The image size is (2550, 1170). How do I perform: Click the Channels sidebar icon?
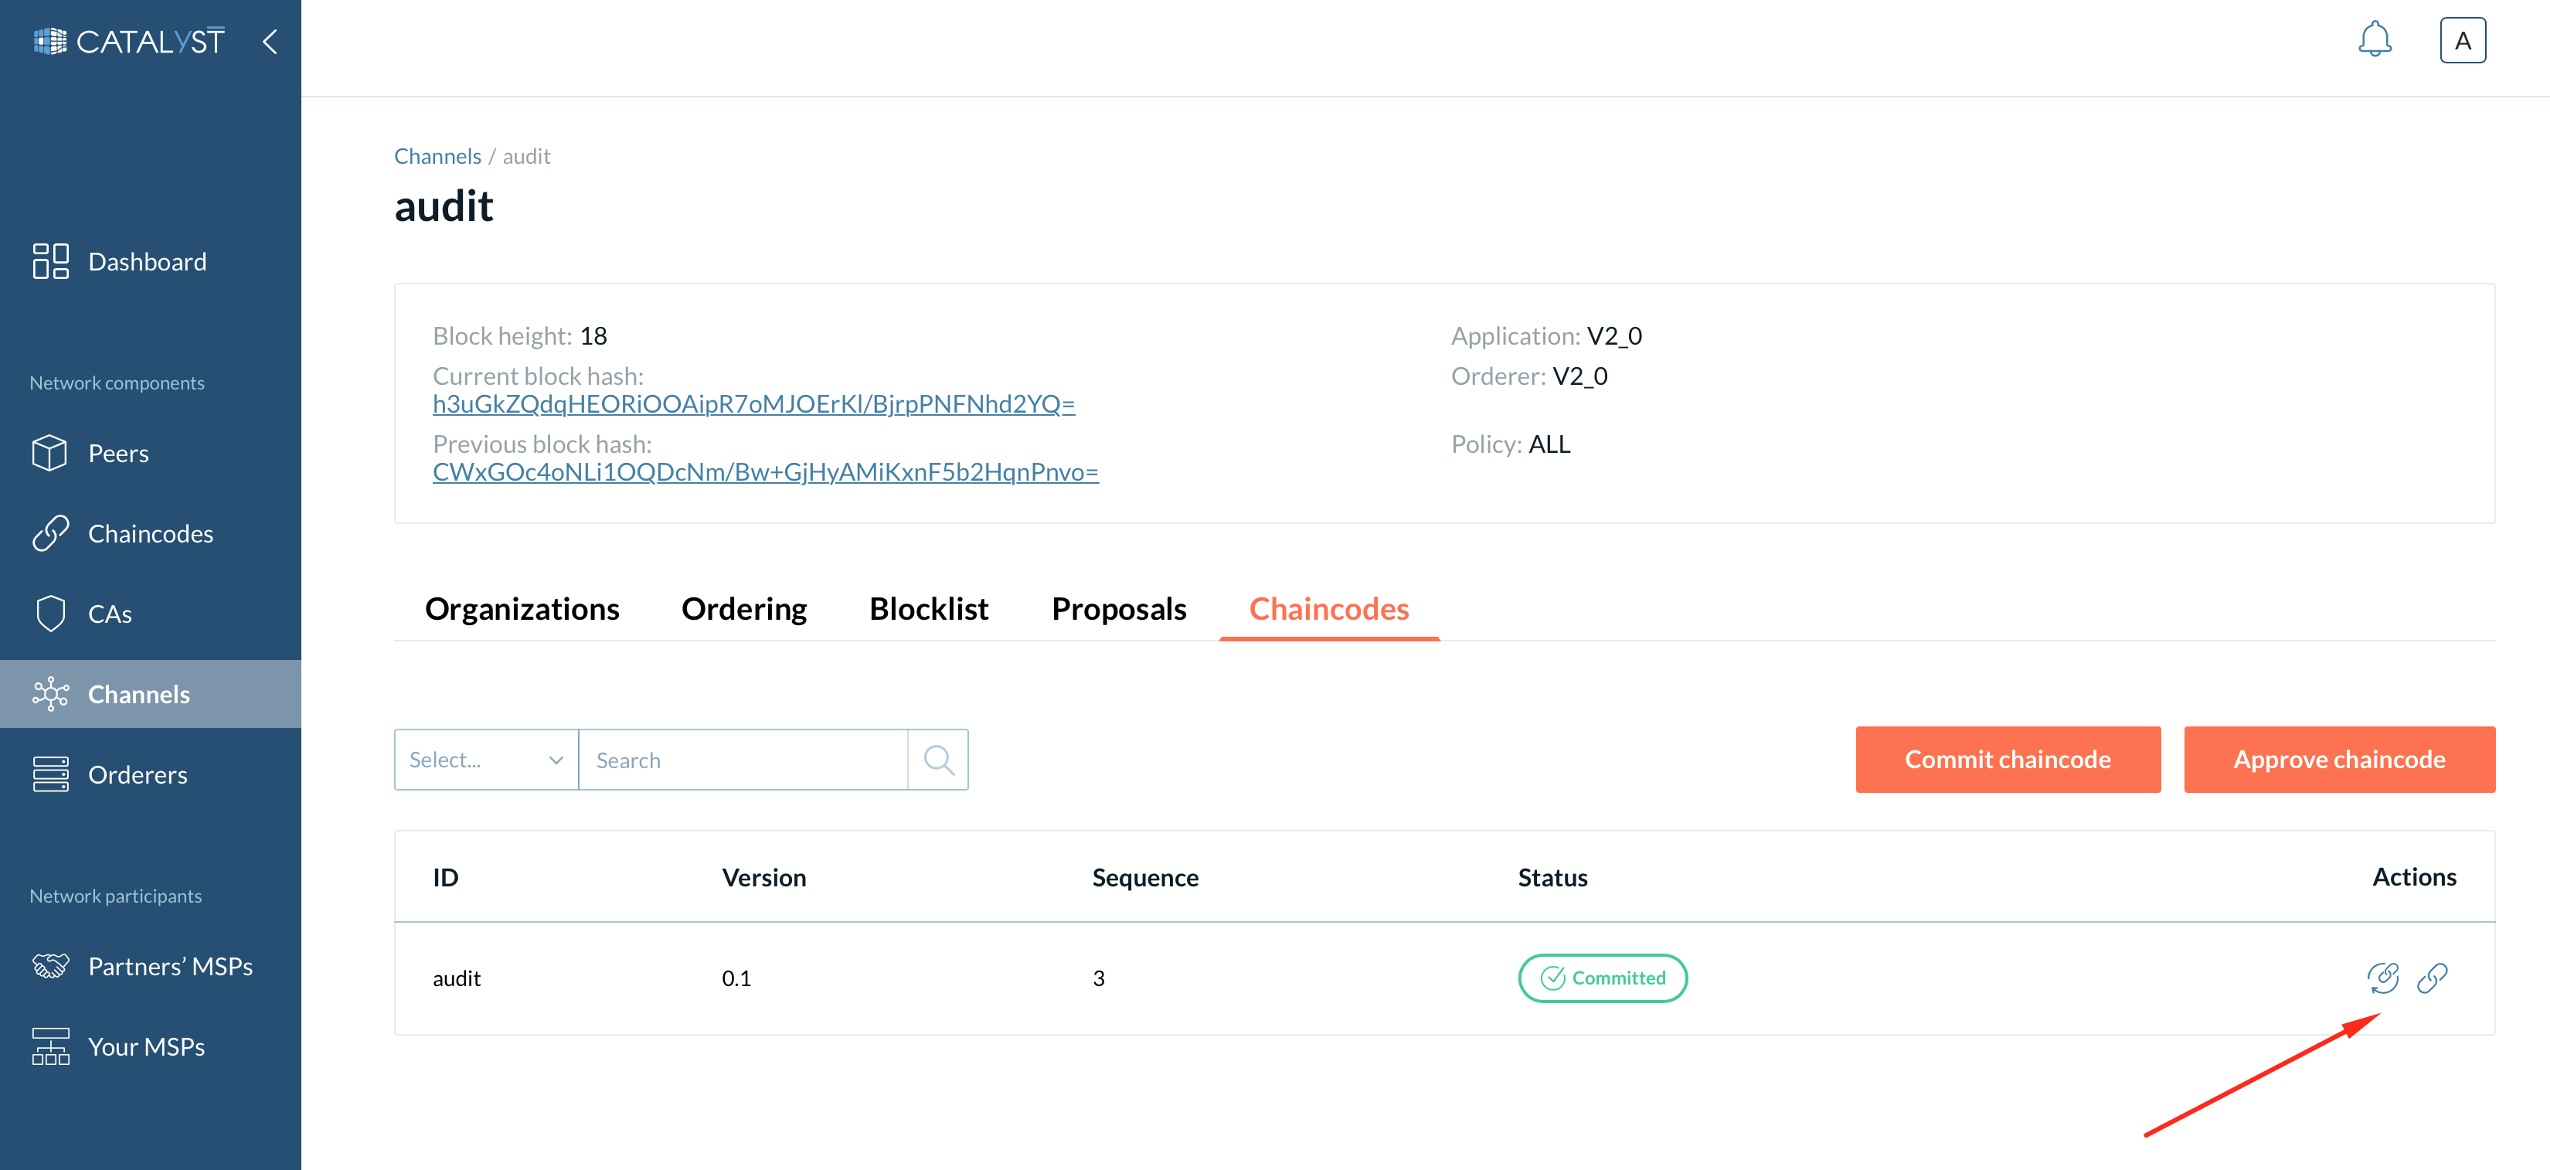pyautogui.click(x=50, y=692)
